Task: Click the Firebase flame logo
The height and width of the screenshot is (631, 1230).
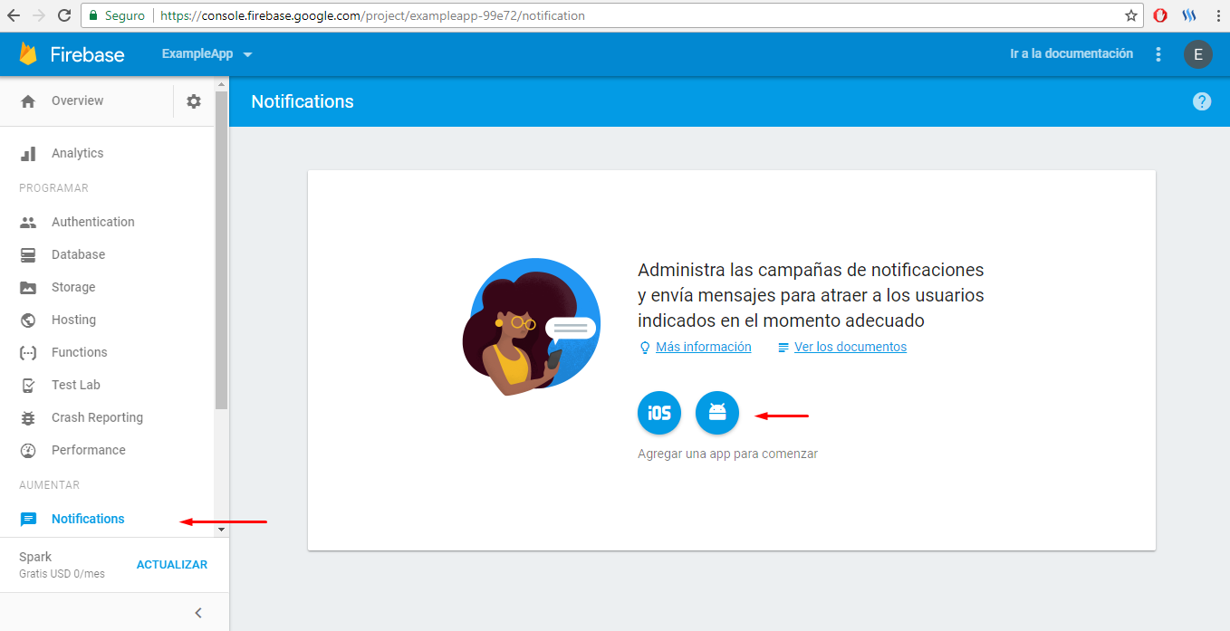Action: point(28,53)
